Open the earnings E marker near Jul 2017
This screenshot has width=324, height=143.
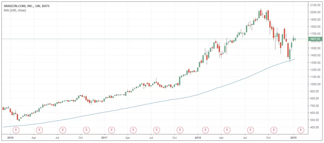(x=157, y=130)
